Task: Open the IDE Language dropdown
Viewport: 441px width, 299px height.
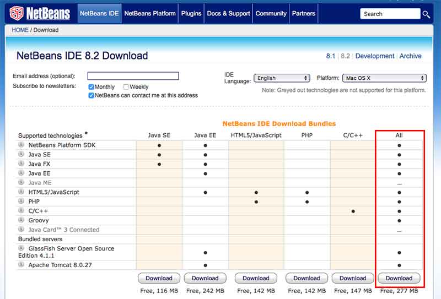Action: [x=282, y=78]
